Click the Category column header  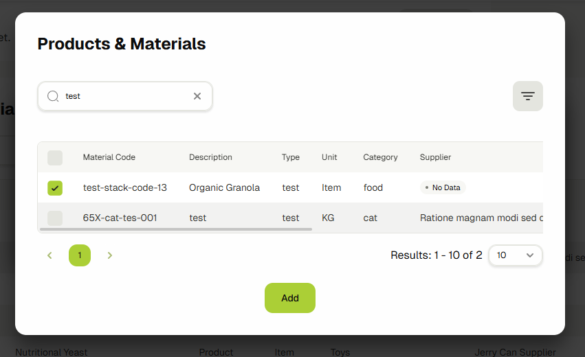point(380,157)
